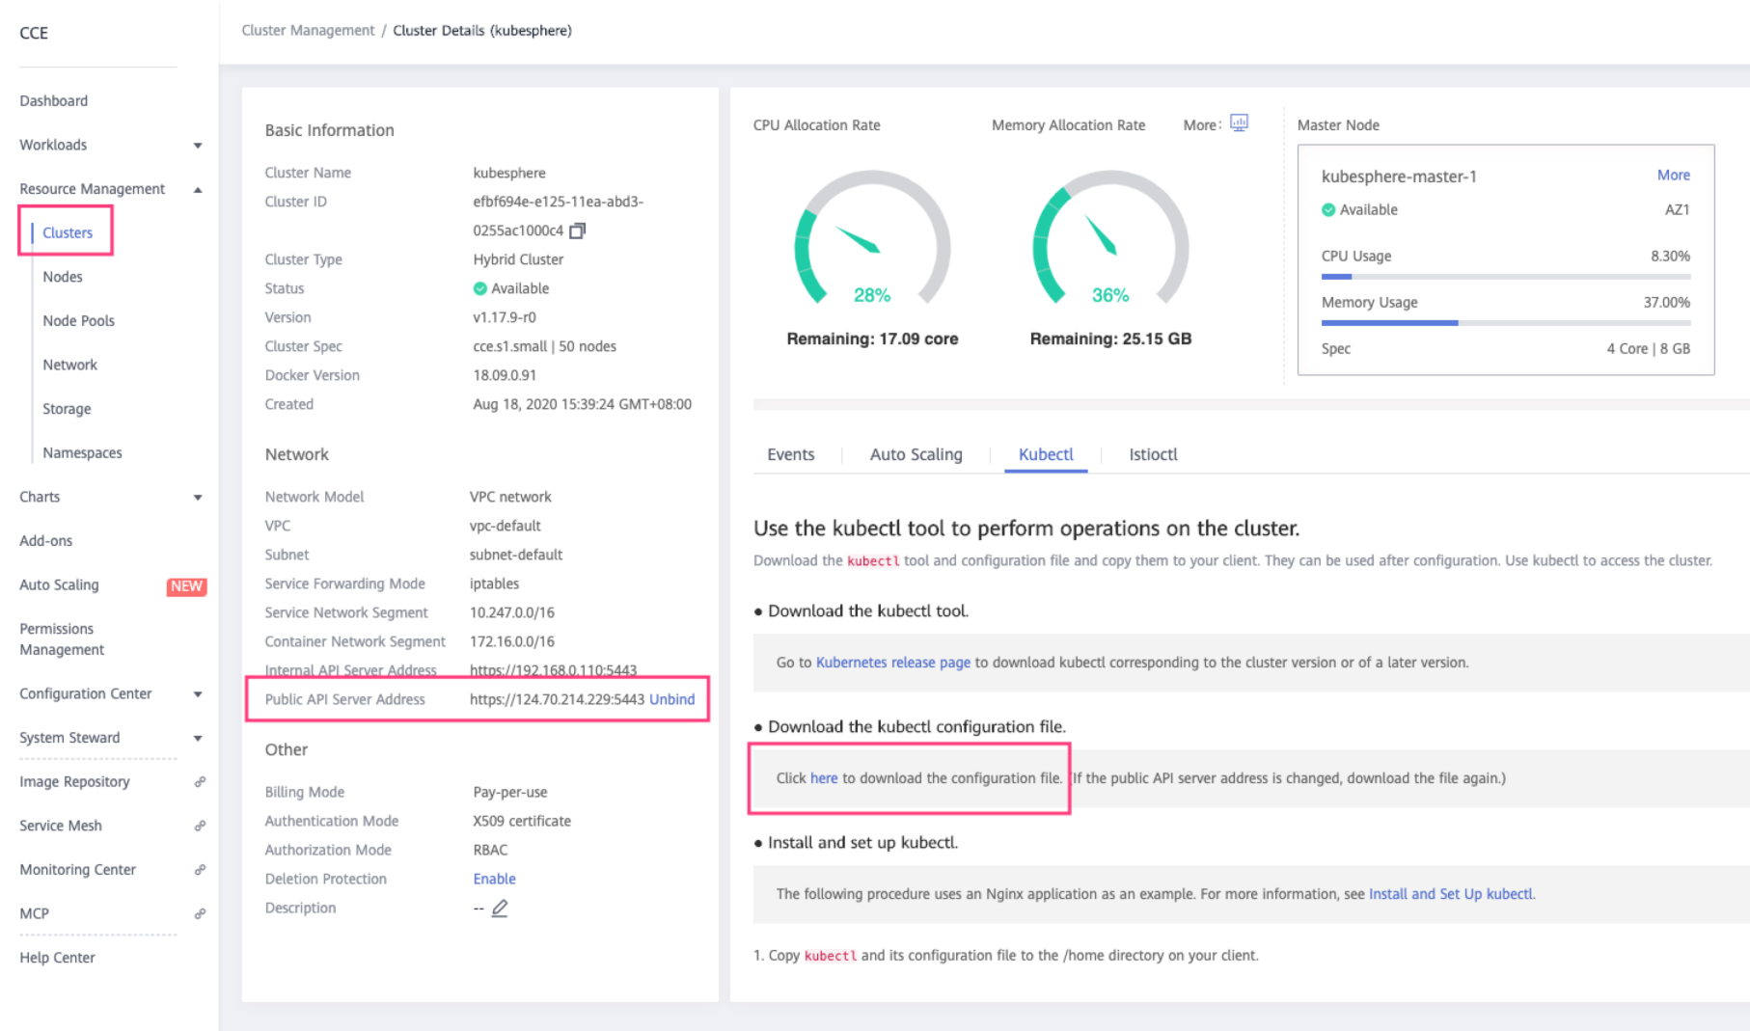
Task: Click external link icon beside MCP
Action: pos(200,913)
